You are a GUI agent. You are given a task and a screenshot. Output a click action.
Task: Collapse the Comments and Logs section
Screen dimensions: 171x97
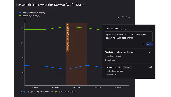(152, 29)
